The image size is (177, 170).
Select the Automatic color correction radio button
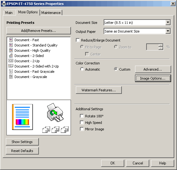(x=82, y=69)
